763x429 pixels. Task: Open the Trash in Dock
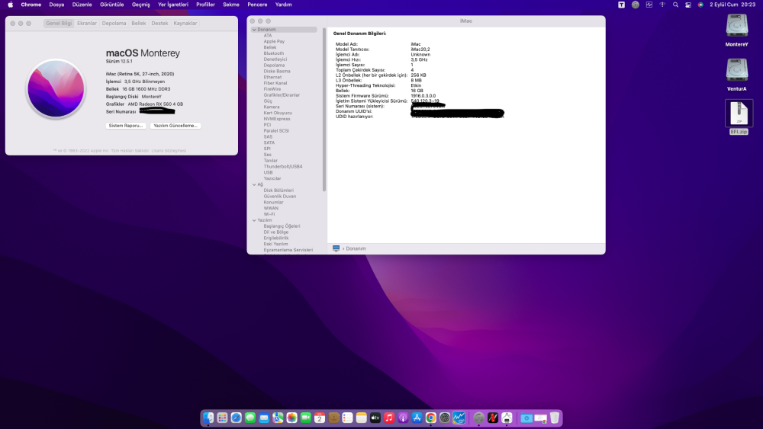(x=554, y=418)
